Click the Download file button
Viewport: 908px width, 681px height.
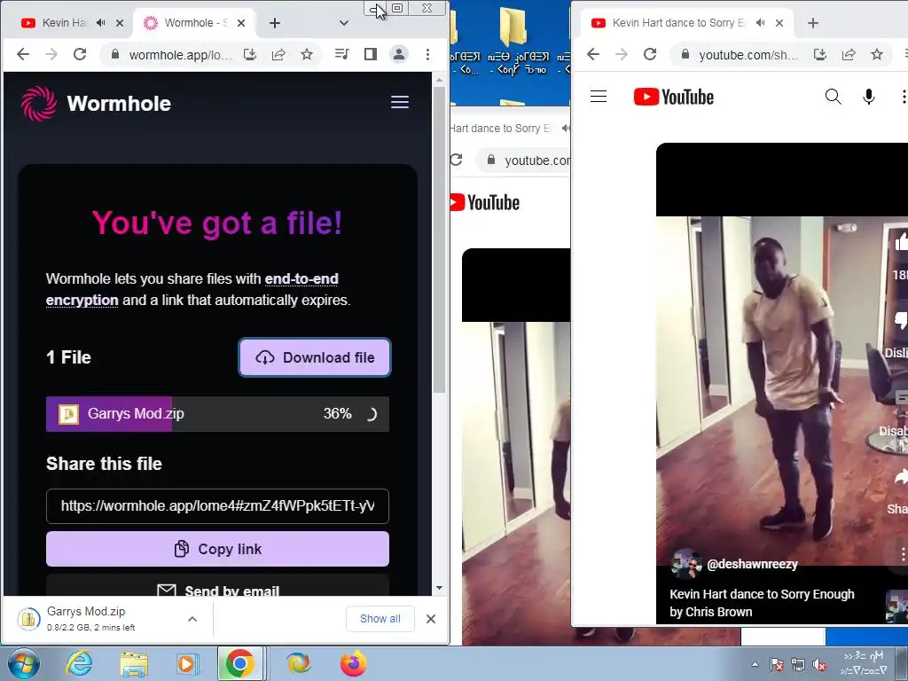[x=315, y=357]
